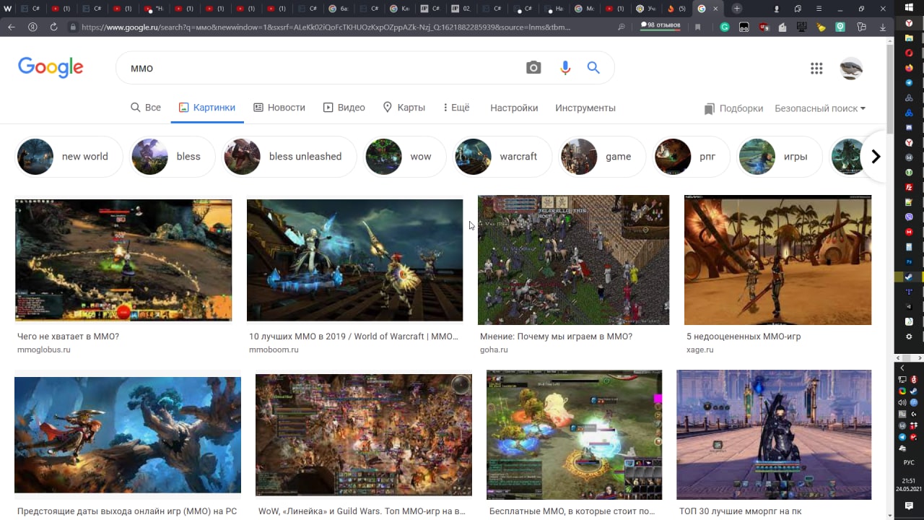Switch to the Новости tab
This screenshot has width=924, height=520.
coord(279,108)
